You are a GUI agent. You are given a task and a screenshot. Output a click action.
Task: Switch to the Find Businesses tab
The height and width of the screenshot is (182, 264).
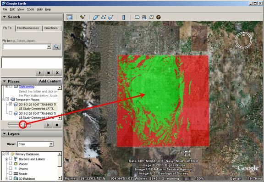[28, 28]
